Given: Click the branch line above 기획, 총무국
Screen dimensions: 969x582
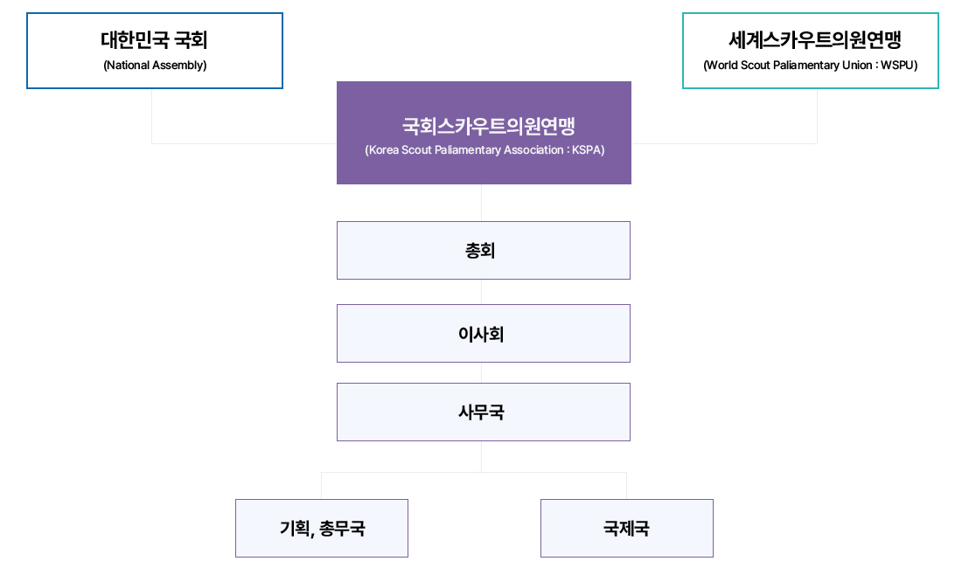Looking at the screenshot, I should [321, 486].
